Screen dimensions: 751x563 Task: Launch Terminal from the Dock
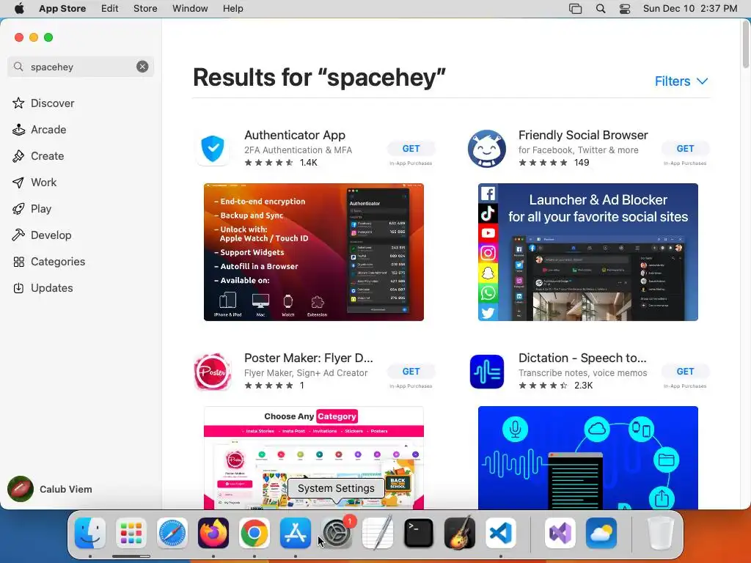coord(419,532)
